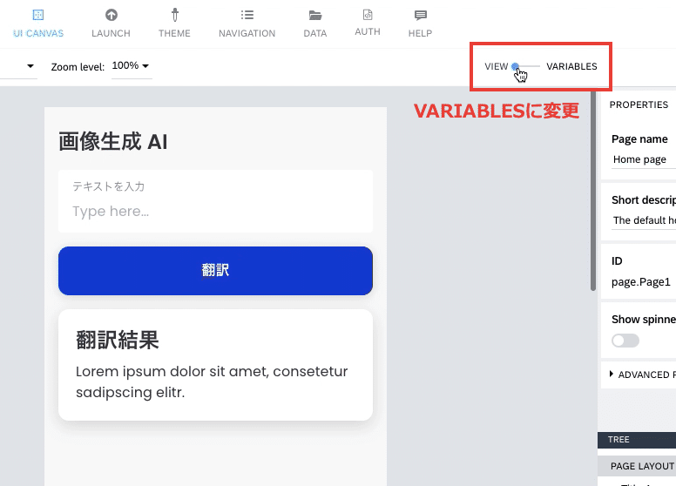
Task: Click the Launch rocket icon
Action: point(112,15)
